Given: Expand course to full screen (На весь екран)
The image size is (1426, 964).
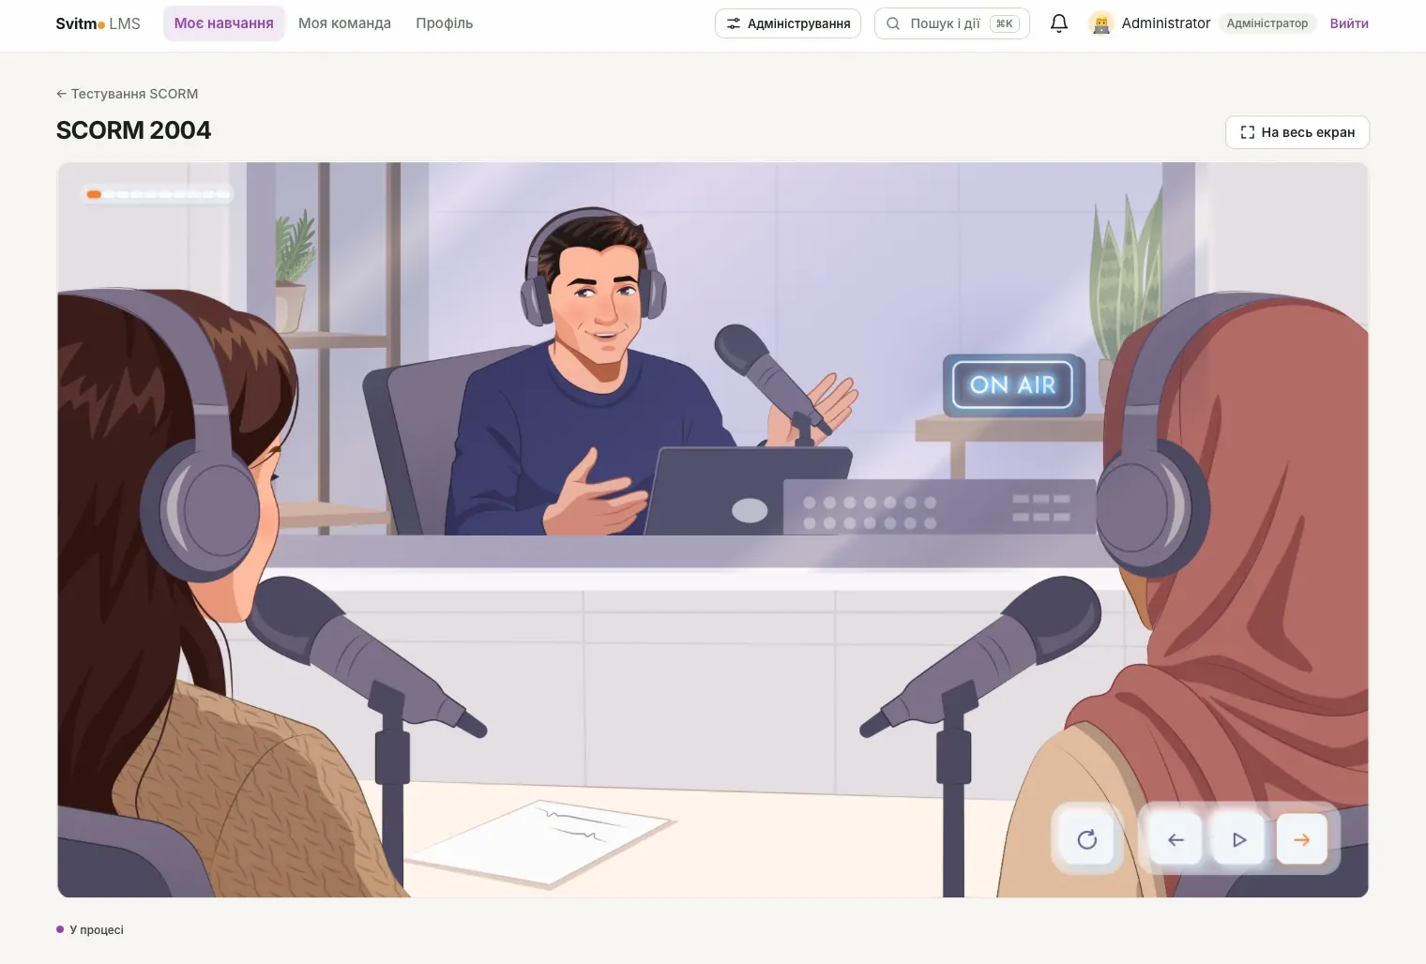Looking at the screenshot, I should pyautogui.click(x=1297, y=132).
